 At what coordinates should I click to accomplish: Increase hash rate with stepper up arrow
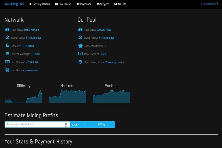tap(66, 123)
